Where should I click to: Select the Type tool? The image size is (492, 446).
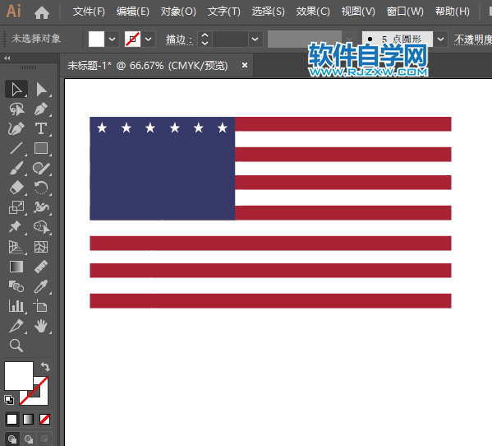pyautogui.click(x=41, y=128)
